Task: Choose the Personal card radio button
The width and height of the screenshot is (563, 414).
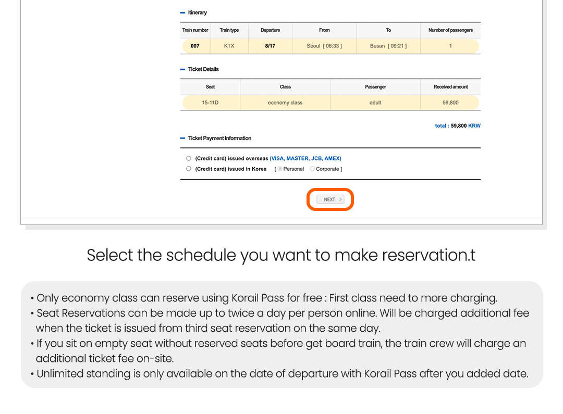Action: [x=280, y=169]
